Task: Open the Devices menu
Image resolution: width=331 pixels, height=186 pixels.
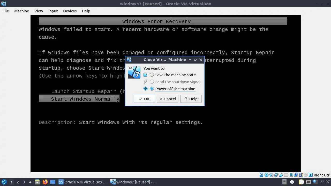Action: (x=70, y=11)
